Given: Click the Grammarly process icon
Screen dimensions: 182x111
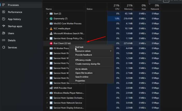Looking at the screenshot, I should [51, 19].
